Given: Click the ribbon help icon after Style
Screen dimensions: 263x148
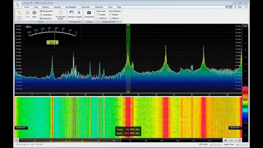Looking at the screenshot, I should 247,7.
